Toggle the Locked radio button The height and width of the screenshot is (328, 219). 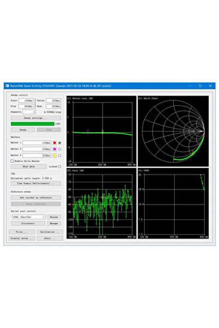pyautogui.click(x=60, y=166)
